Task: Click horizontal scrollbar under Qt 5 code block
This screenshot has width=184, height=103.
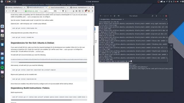Action: [x=53, y=62]
